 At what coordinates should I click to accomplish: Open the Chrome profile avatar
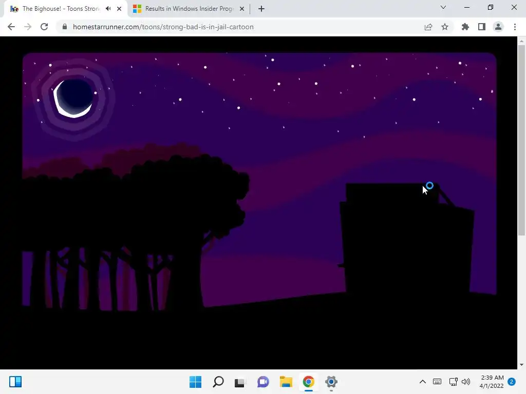click(x=498, y=27)
